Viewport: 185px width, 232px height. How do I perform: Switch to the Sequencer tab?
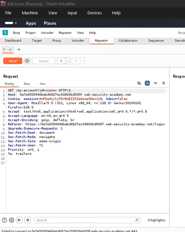(156, 41)
